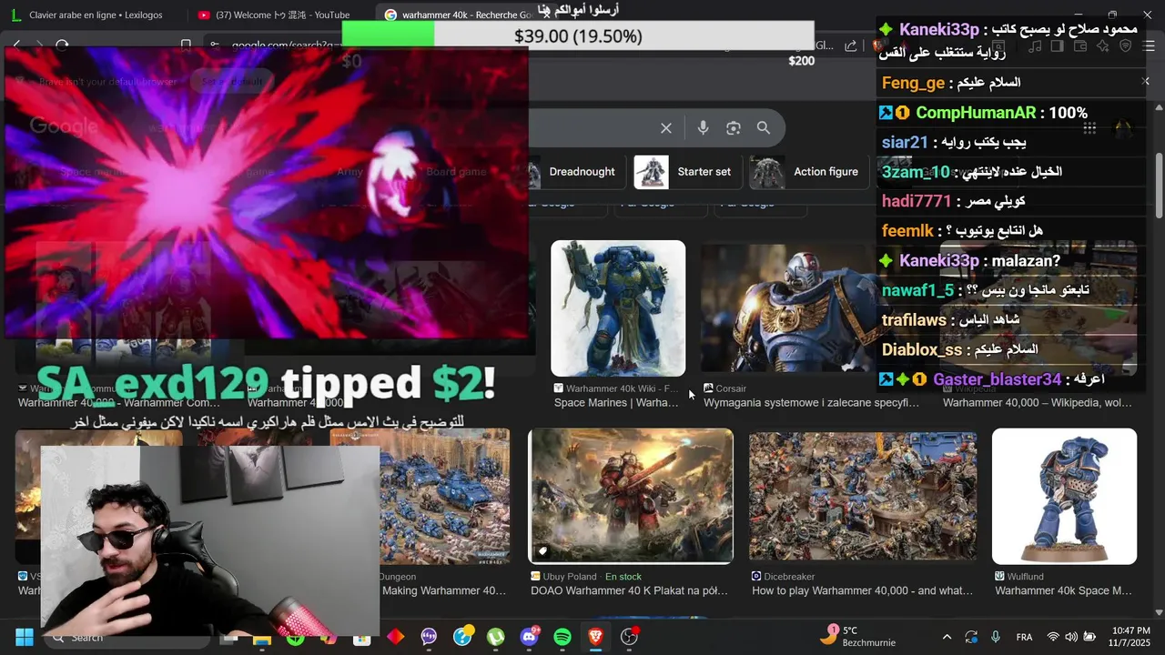The image size is (1165, 655).
Task: Open the Dicebreaker miniatures battlefield image
Action: 863,497
